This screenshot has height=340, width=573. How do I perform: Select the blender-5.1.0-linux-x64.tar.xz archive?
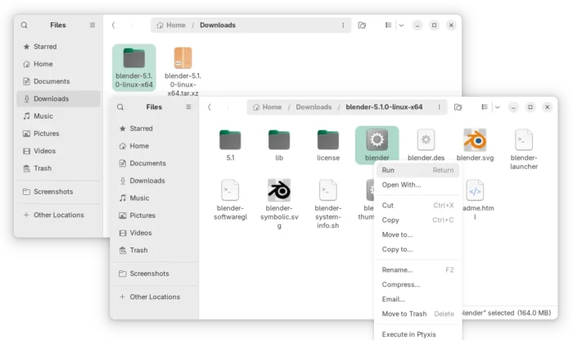[x=183, y=58]
